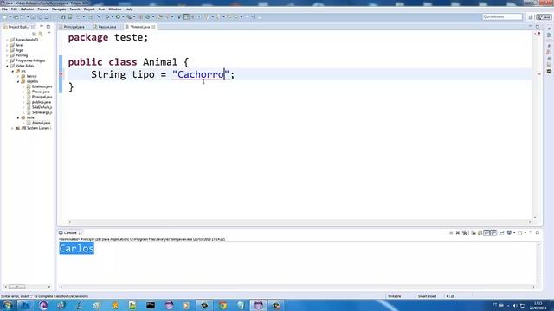Viewport: 554px width, 311px height.
Task: Close the Animal.java editor tab
Action: click(153, 27)
